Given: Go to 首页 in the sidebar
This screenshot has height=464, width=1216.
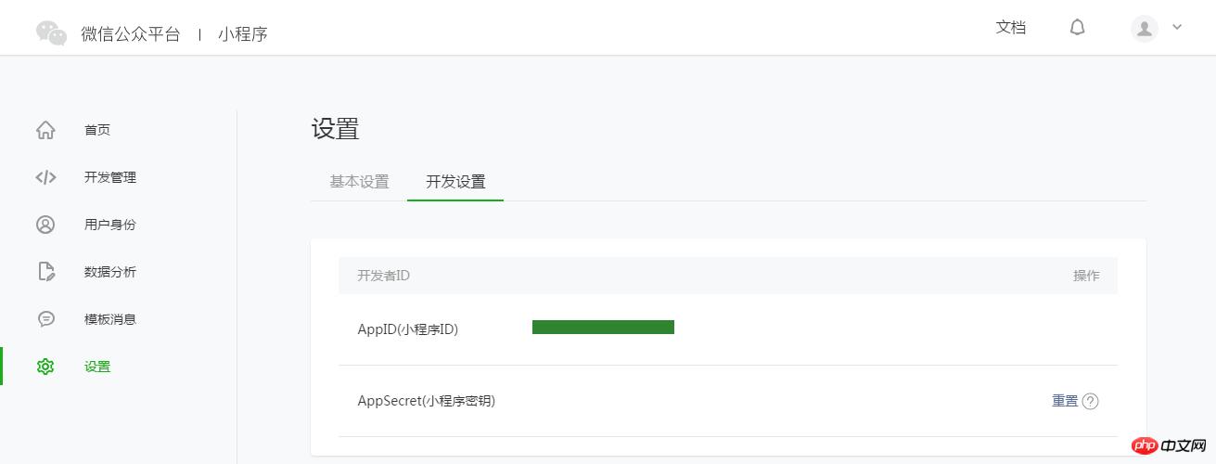Looking at the screenshot, I should pos(97,130).
